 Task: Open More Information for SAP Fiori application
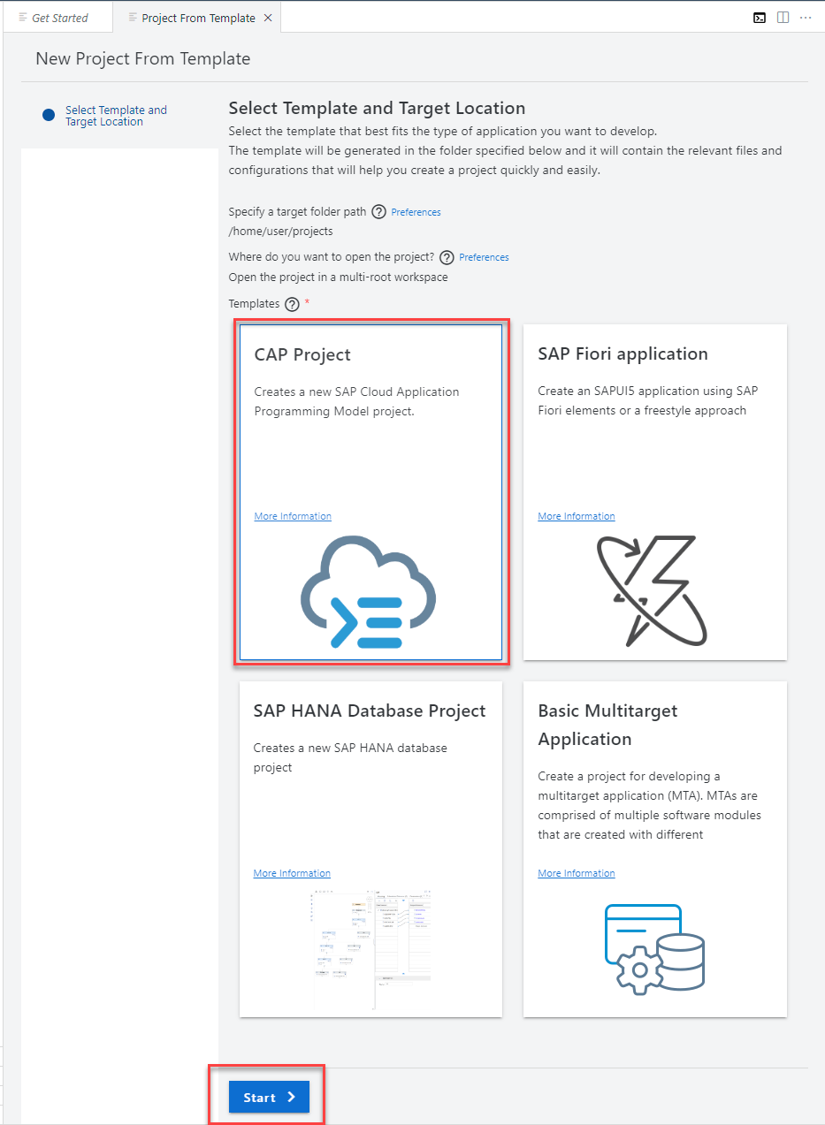click(x=576, y=515)
